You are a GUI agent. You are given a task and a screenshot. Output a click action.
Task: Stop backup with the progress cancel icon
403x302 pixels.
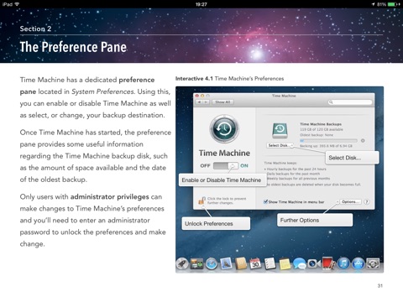[x=363, y=141]
